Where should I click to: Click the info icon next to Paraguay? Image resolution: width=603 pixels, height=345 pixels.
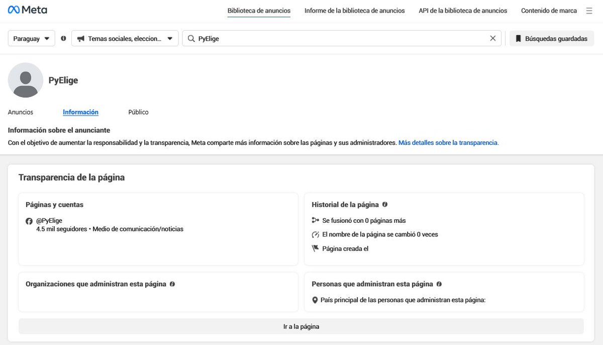(63, 38)
